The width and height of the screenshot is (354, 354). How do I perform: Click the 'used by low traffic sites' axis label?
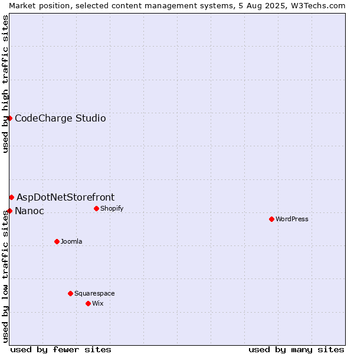(x=5, y=277)
